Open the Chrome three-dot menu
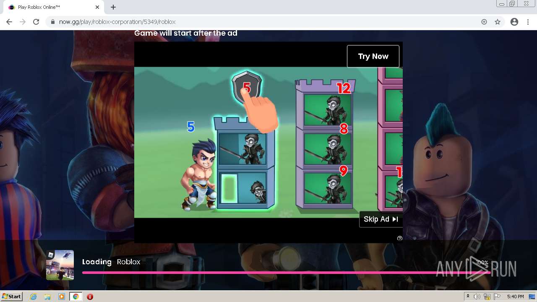537x302 pixels. tap(528, 22)
